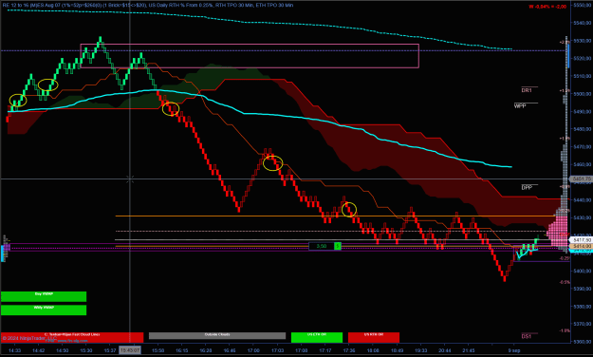The image size is (593, 357).
Task: Click the 14:42 time axis label
Action: tap(39, 350)
